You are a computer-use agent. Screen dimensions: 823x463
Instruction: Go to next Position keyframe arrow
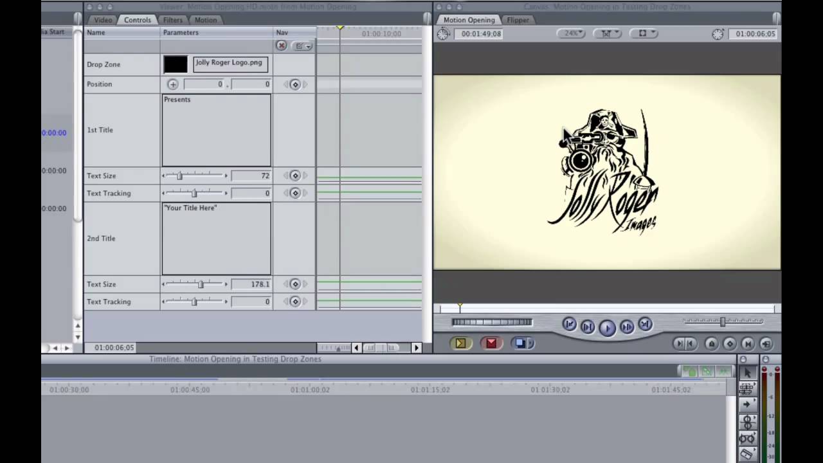pos(305,84)
